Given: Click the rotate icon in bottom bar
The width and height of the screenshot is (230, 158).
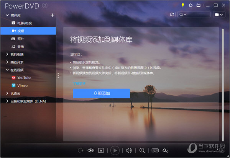Looking at the screenshot, I should [80, 150].
